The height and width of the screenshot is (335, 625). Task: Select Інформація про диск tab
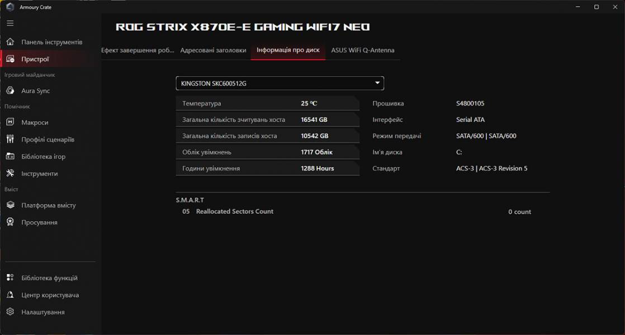(288, 50)
